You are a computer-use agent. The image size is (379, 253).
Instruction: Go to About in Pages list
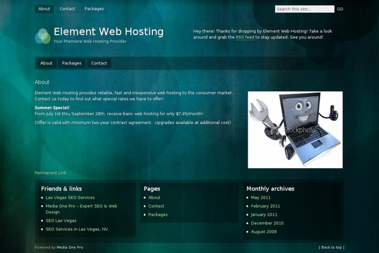(x=154, y=197)
